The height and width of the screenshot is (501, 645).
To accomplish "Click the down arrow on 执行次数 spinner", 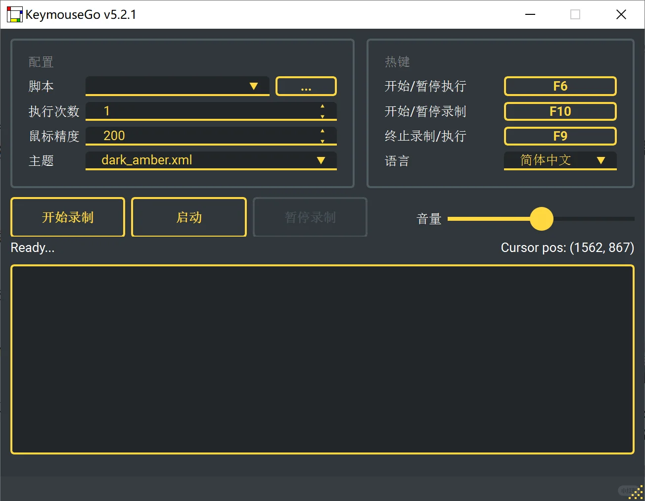I will (x=323, y=116).
